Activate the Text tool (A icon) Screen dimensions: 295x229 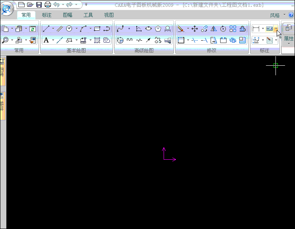[x=46, y=40]
